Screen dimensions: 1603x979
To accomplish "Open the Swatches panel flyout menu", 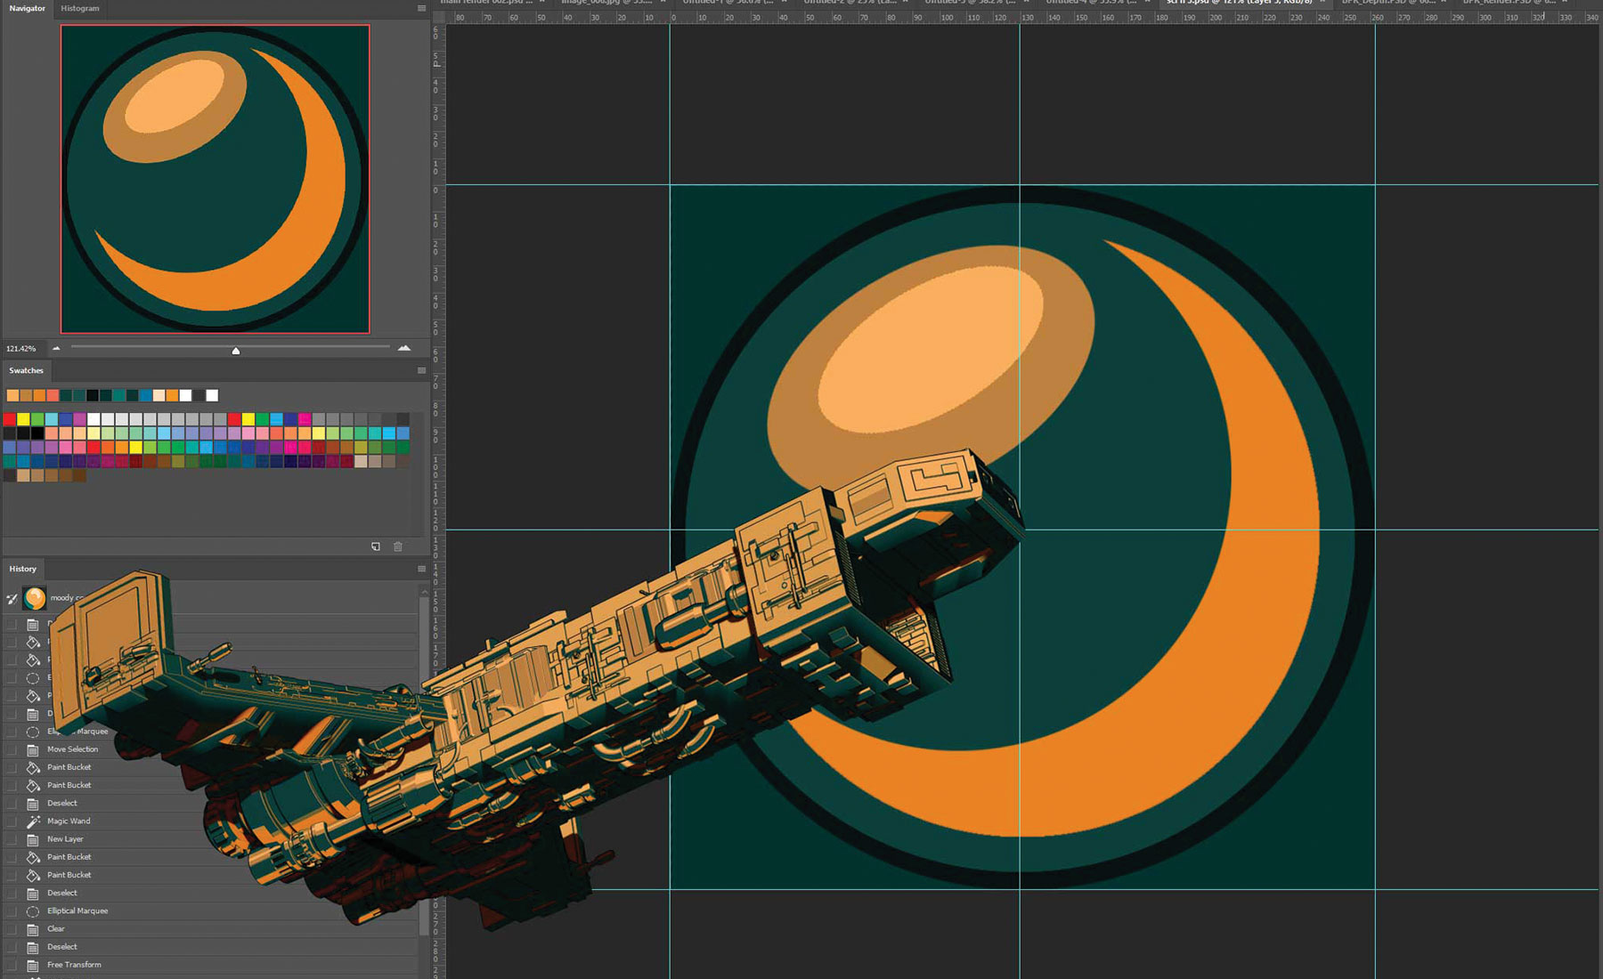I will point(421,370).
